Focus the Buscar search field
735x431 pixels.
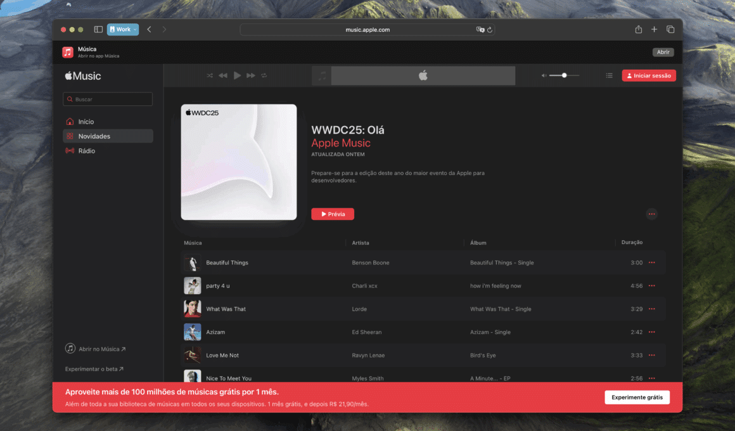[x=108, y=99]
